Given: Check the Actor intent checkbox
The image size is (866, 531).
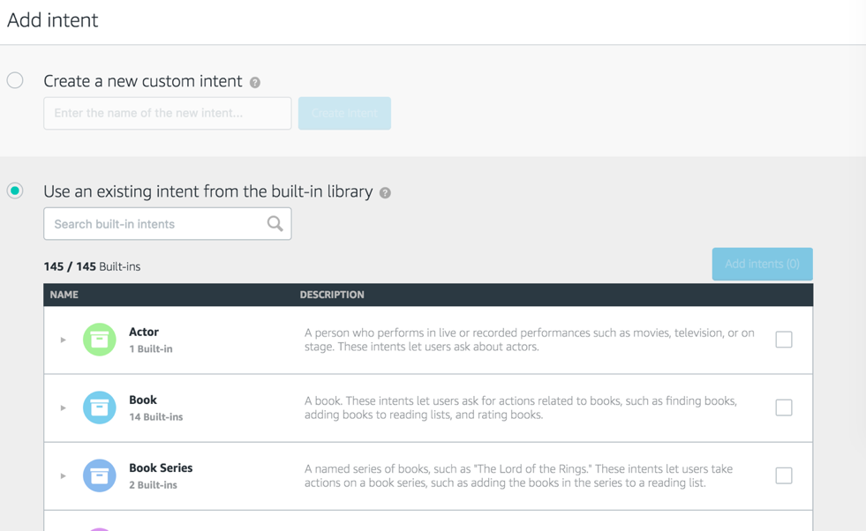Looking at the screenshot, I should [x=784, y=340].
